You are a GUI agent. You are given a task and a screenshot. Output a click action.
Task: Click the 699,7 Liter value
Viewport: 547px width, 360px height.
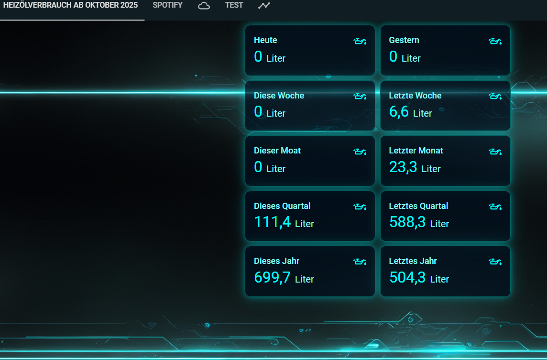(284, 278)
